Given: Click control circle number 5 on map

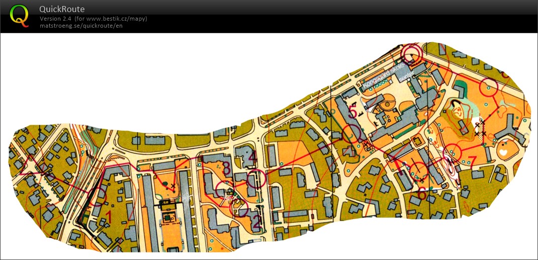Looking at the screenshot, I should (351, 134).
